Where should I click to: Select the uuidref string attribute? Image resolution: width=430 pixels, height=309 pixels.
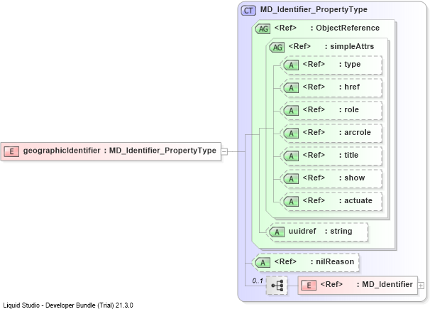[318, 232]
